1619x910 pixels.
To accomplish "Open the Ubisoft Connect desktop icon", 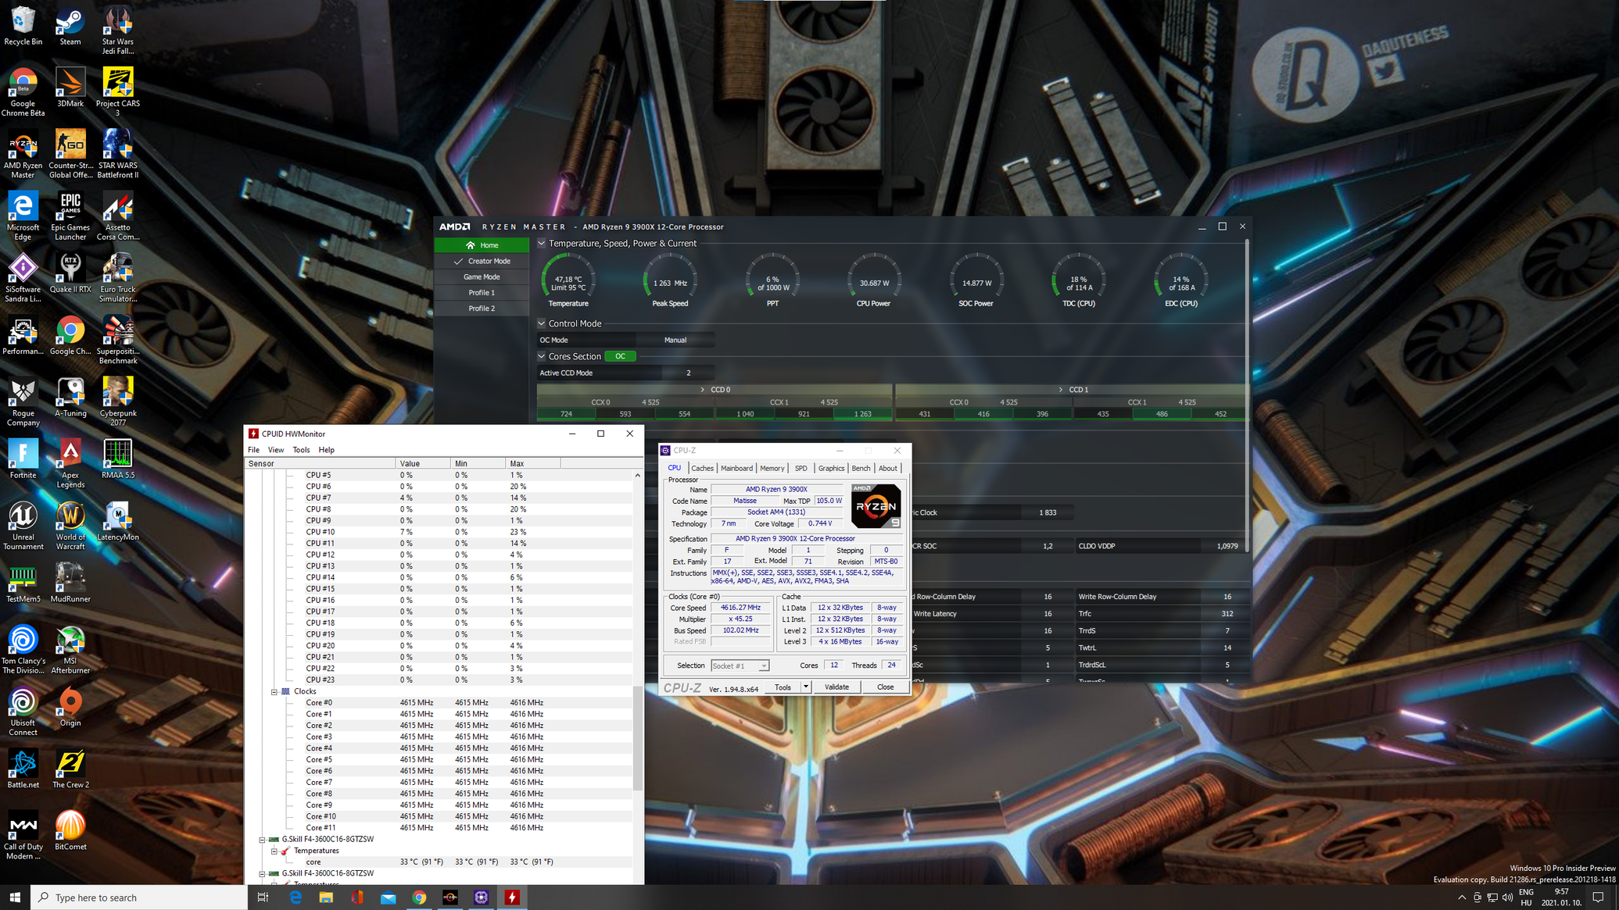I will (23, 712).
